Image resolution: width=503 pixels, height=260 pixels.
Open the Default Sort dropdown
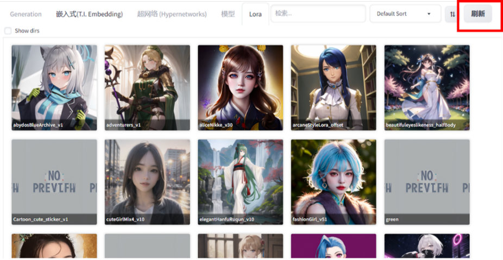[405, 14]
